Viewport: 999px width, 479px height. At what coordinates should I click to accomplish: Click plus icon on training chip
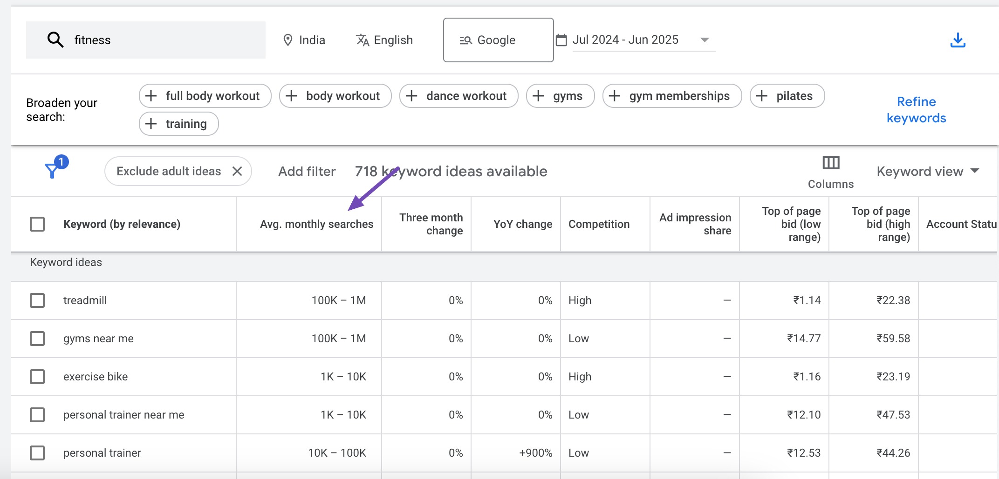pyautogui.click(x=151, y=124)
